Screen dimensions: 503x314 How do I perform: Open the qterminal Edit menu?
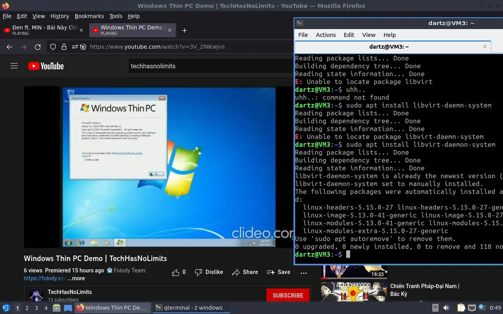pos(349,35)
